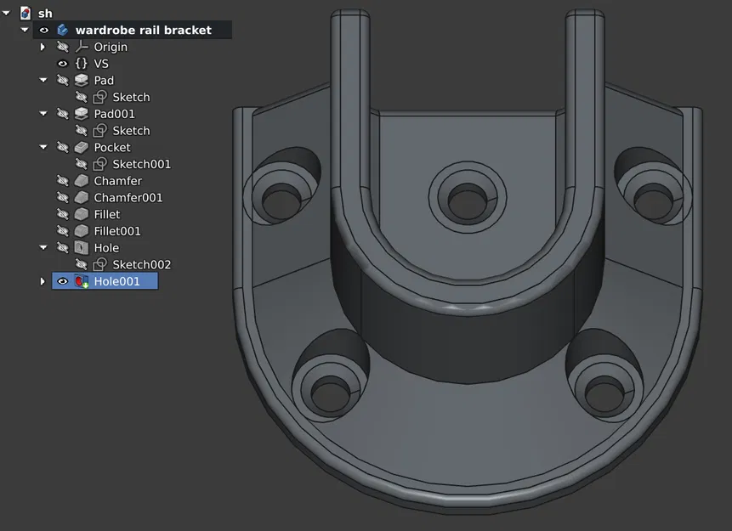Click the Pocket feature icon
The height and width of the screenshot is (531, 732).
(82, 148)
